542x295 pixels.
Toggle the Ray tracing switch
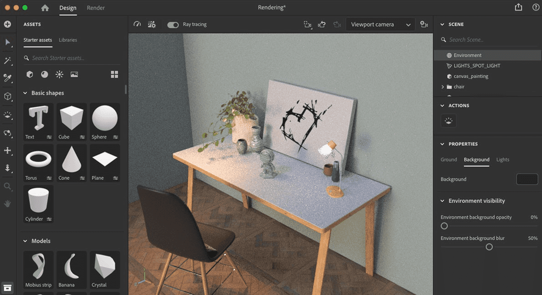pos(173,25)
